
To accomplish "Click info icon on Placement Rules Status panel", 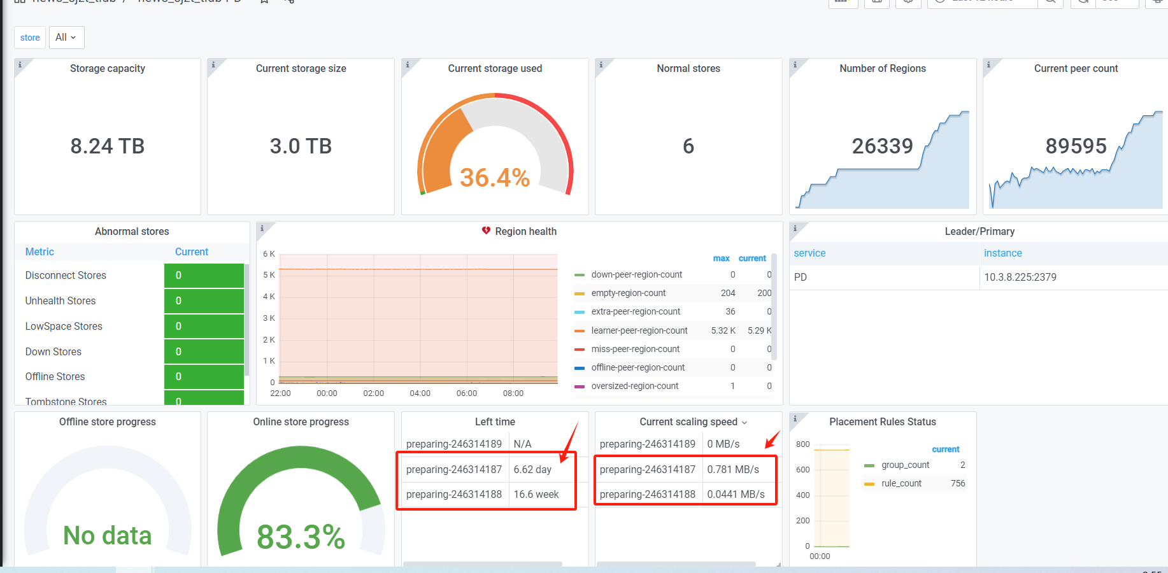I will [x=795, y=418].
